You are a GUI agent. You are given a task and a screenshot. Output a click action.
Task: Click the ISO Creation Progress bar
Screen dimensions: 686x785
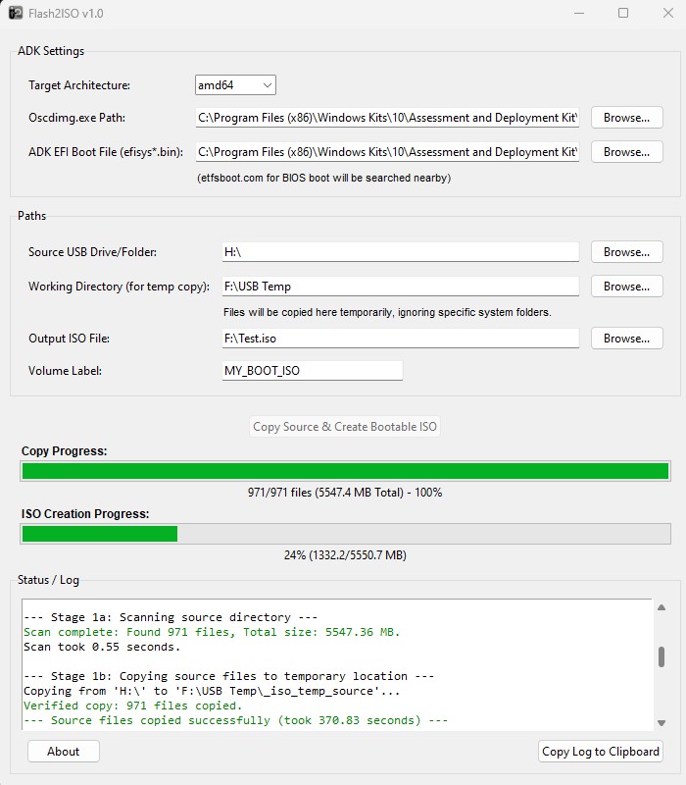(x=345, y=534)
